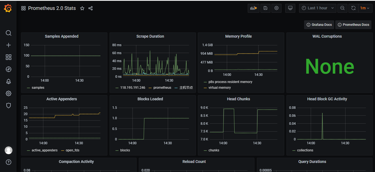Viewport: 375px width, 172px height.
Task: Open the Prometheus Docs link
Action: 353,25
